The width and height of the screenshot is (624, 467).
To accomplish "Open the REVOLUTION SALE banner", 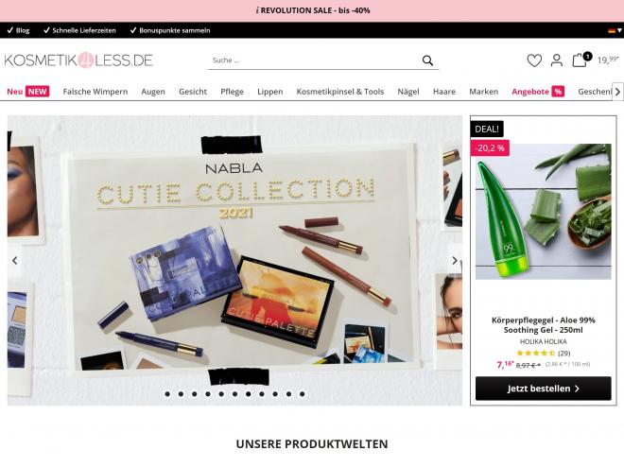I will click(312, 10).
